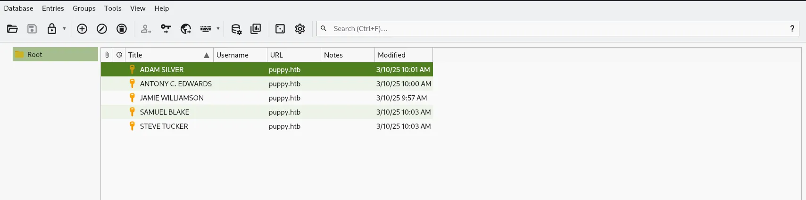Click the search magnifier icon

coord(324,28)
